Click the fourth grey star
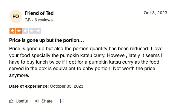Viewport: 177px width, 112px height. point(32,31)
